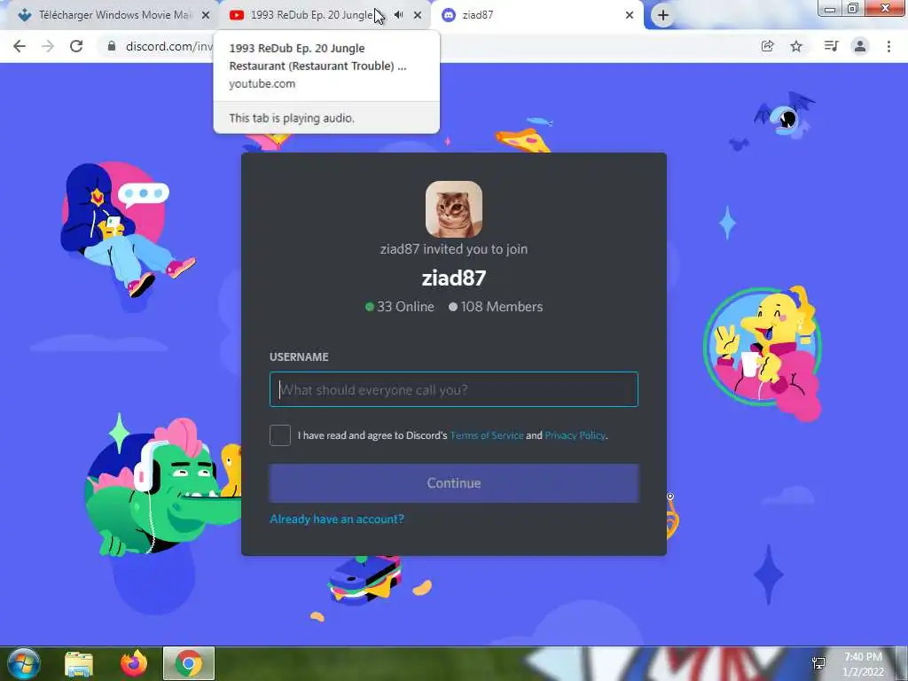
Task: Go back to the previous page
Action: [20, 46]
